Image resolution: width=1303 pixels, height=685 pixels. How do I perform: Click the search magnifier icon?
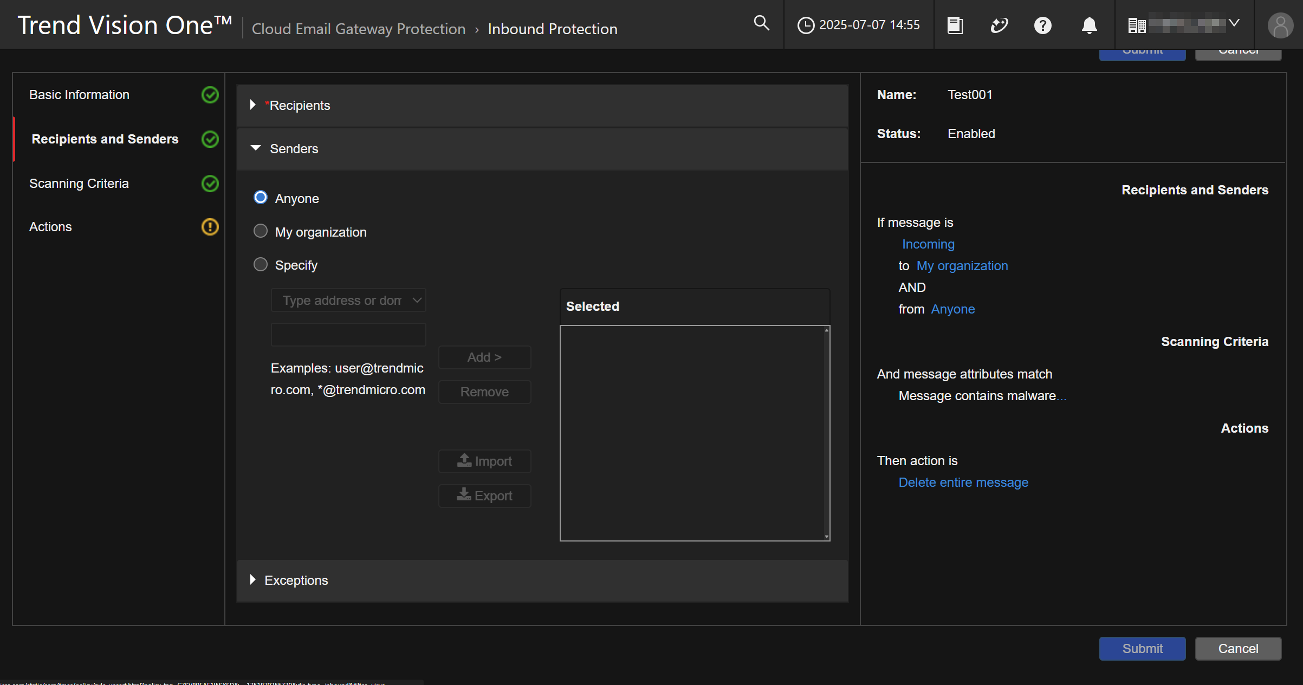coord(761,23)
